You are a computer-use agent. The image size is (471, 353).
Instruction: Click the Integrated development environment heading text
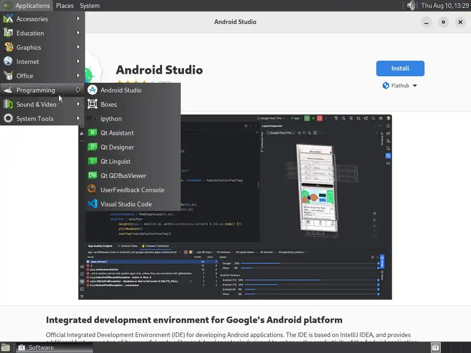(x=194, y=320)
